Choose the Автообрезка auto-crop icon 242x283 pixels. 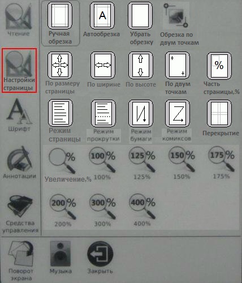(x=102, y=15)
